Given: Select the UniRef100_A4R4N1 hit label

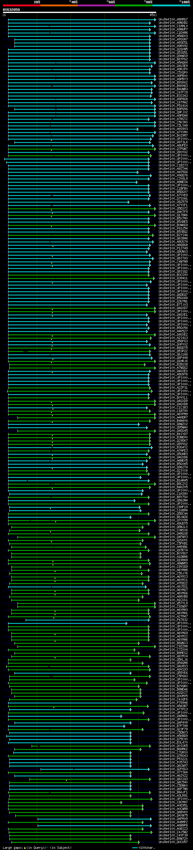Looking at the screenshot, I should 173,547.
